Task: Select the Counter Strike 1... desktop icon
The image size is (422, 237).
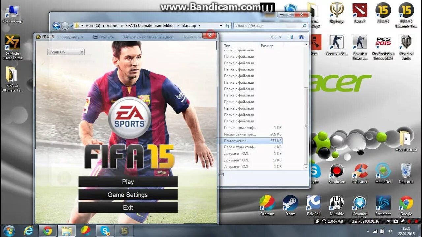Action: [360, 47]
